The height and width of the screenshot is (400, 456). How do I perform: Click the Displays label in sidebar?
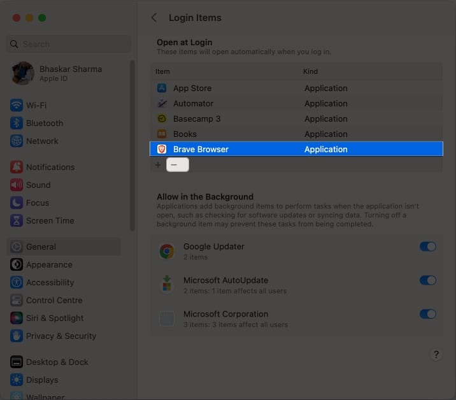coord(42,380)
